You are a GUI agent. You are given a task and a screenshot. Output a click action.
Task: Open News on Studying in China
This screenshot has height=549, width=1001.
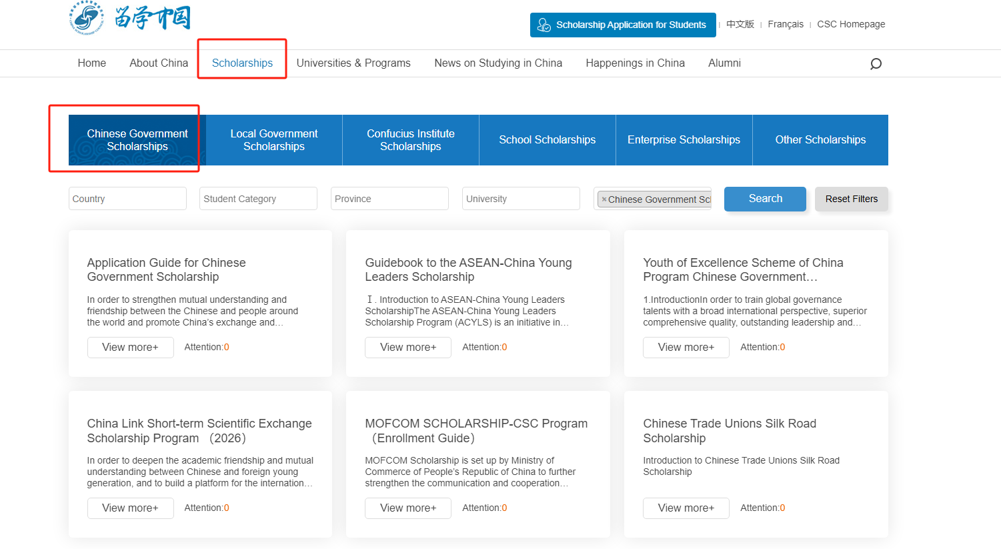pyautogui.click(x=498, y=63)
